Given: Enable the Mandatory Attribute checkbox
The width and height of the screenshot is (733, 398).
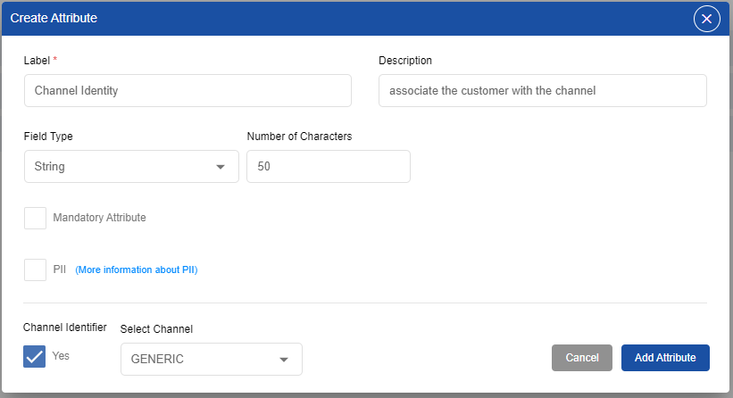Looking at the screenshot, I should [x=35, y=218].
